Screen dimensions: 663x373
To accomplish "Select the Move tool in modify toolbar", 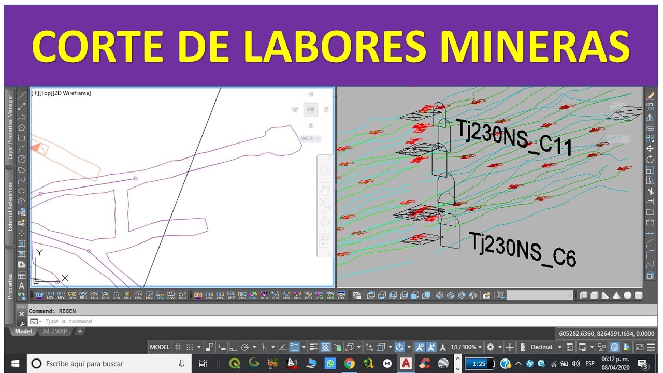I will point(650,149).
